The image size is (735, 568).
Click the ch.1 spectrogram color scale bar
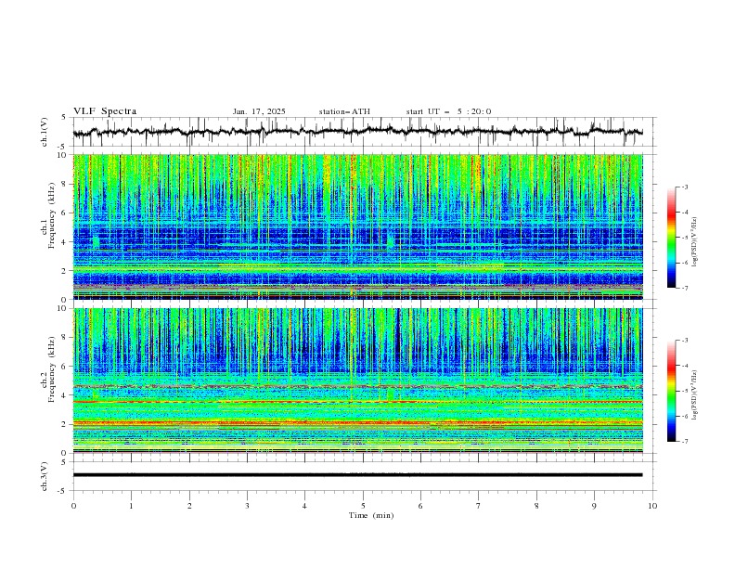tap(671, 238)
